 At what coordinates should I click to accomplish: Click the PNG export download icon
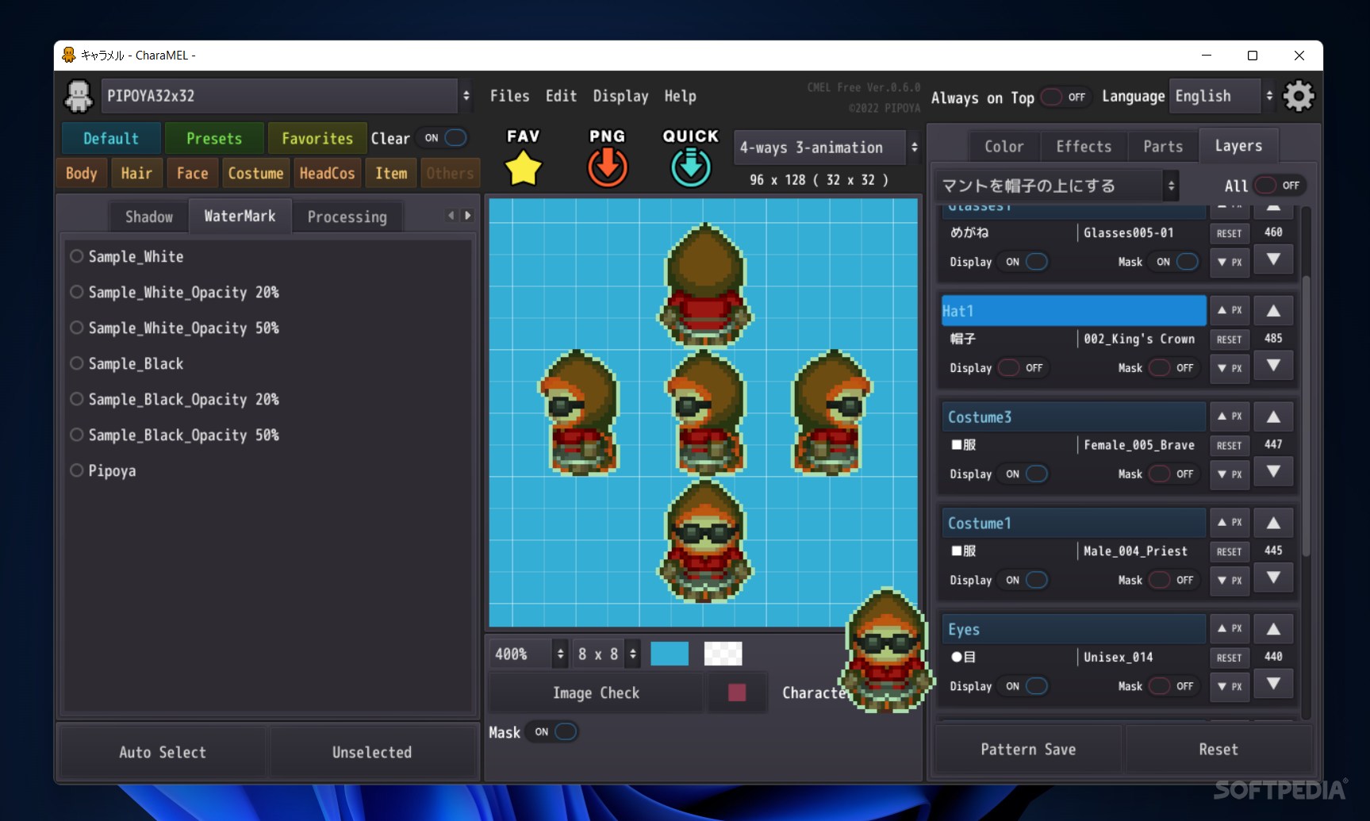[608, 167]
